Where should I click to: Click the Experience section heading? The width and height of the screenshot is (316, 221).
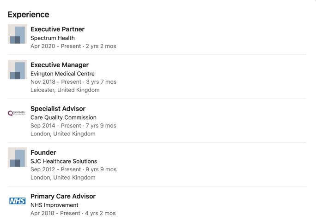tap(29, 15)
